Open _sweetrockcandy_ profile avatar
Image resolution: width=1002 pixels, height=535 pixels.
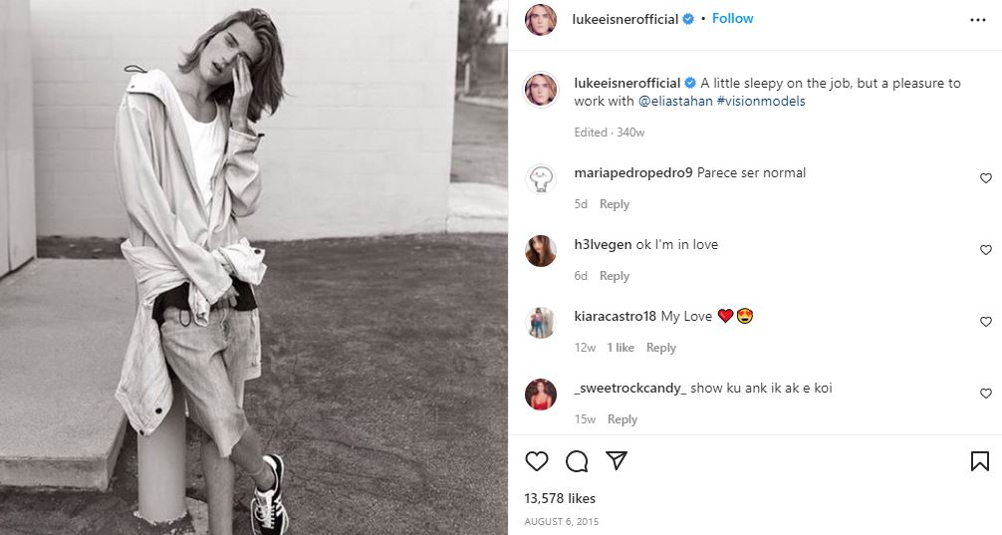pyautogui.click(x=541, y=394)
